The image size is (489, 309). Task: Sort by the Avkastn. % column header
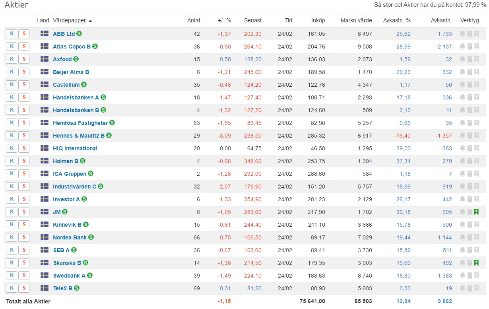click(397, 21)
